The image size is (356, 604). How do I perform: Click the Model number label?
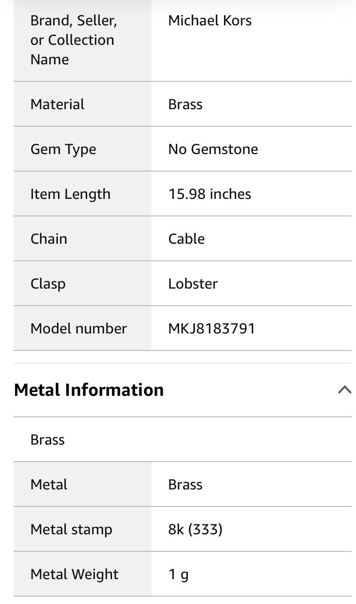(78, 329)
